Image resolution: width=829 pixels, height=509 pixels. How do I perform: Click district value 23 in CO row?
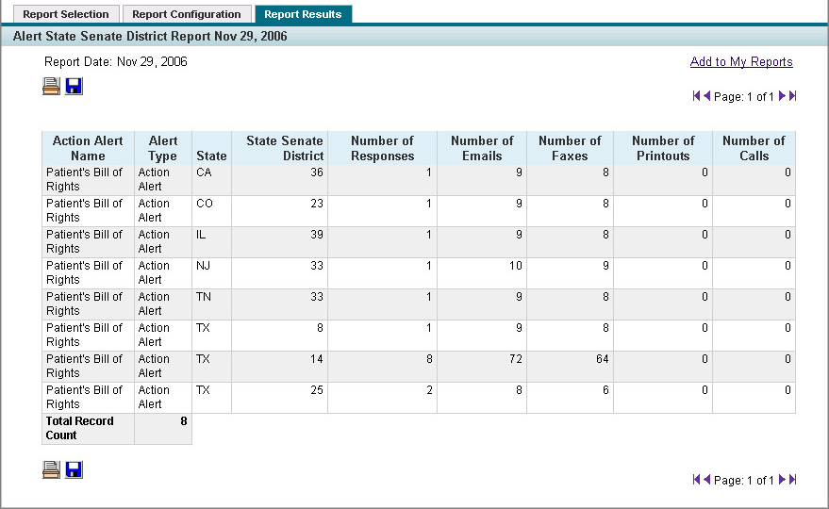[x=317, y=204]
